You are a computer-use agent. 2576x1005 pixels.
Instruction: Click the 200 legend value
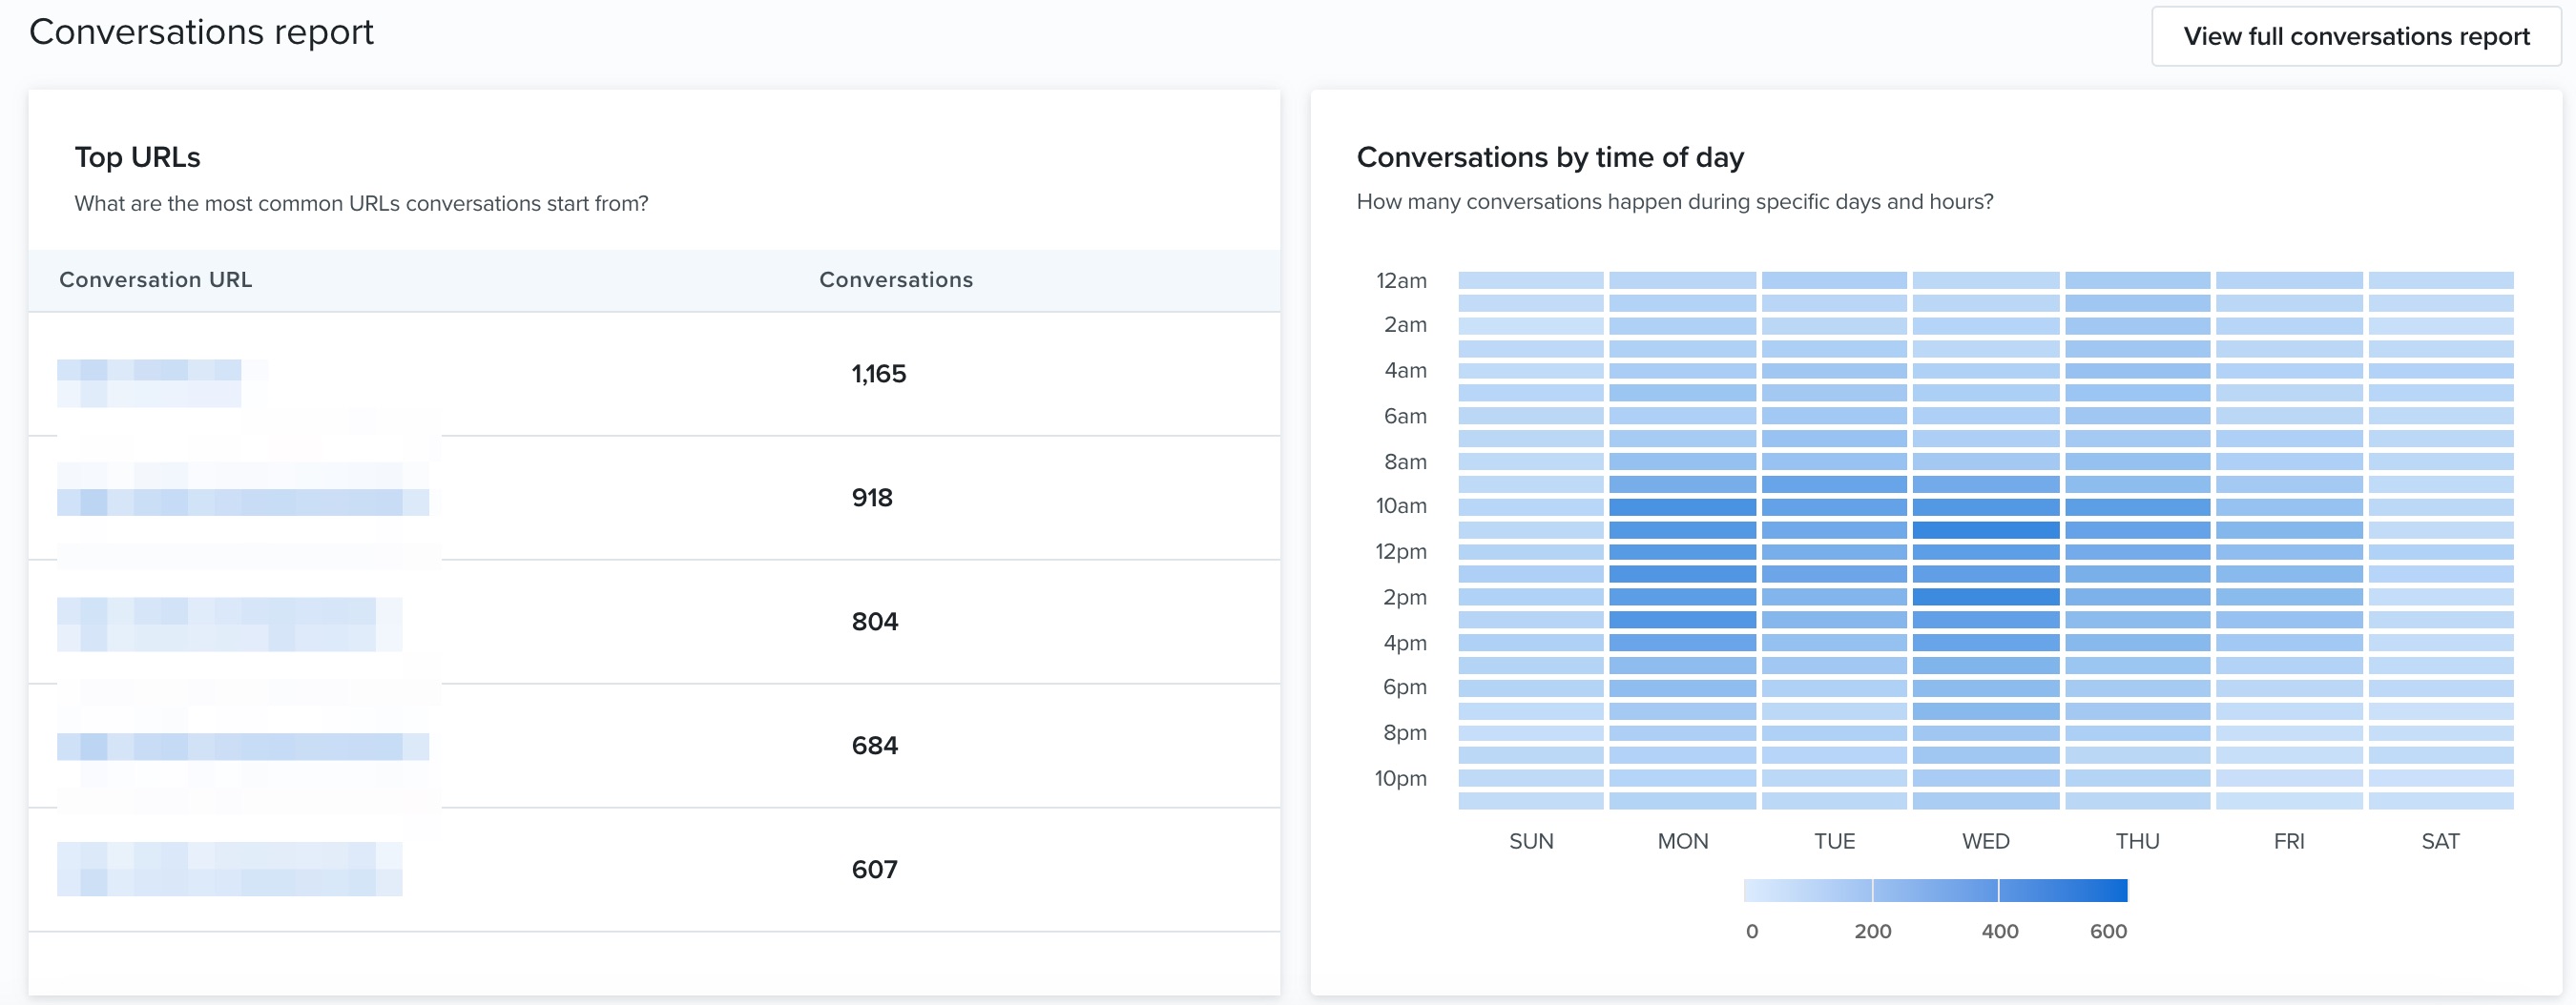pyautogui.click(x=1873, y=931)
